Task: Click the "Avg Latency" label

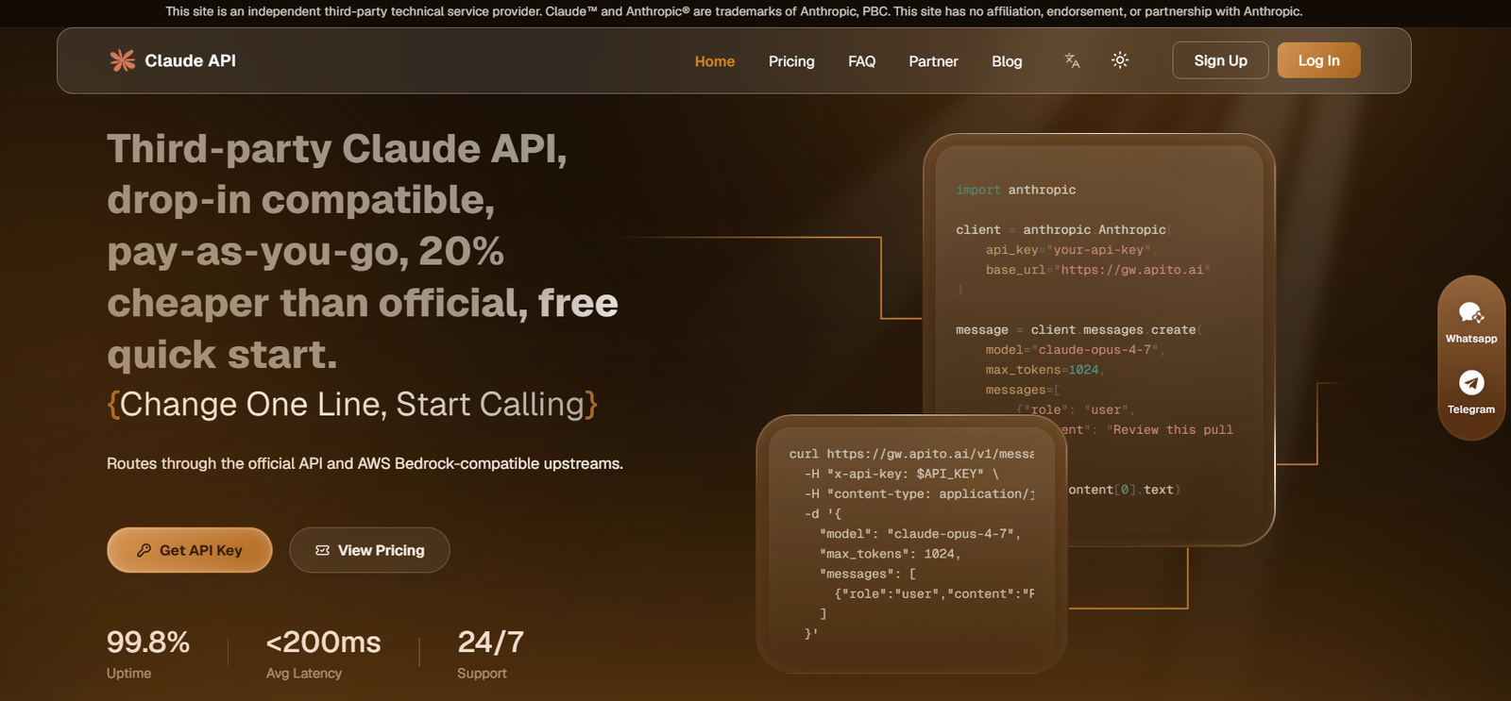Action: (304, 673)
